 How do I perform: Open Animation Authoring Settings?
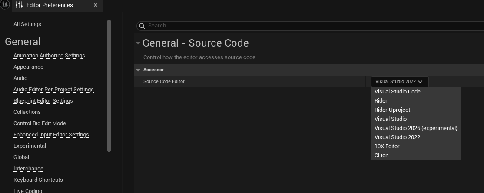click(49, 56)
